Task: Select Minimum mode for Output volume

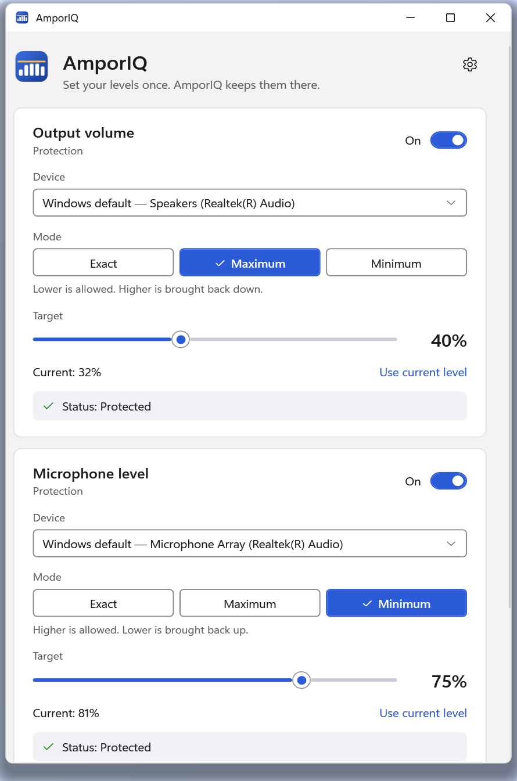Action: 396,262
